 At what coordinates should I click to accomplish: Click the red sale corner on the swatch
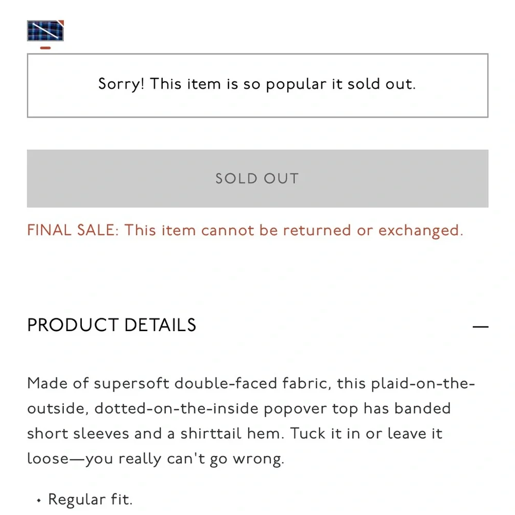(61, 22)
